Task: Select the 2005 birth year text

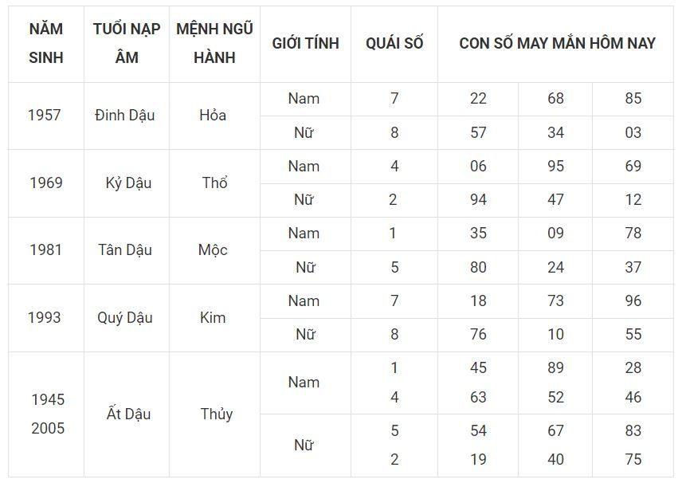Action: [x=48, y=428]
